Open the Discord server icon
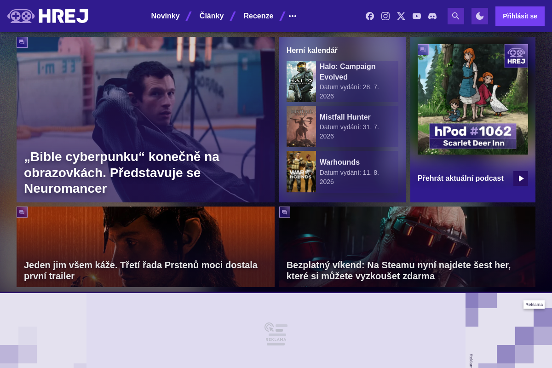Image resolution: width=552 pixels, height=368 pixels. click(432, 16)
